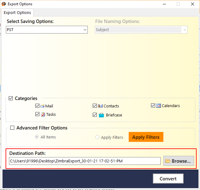Click the Briefcase basket icon

(x=101, y=115)
